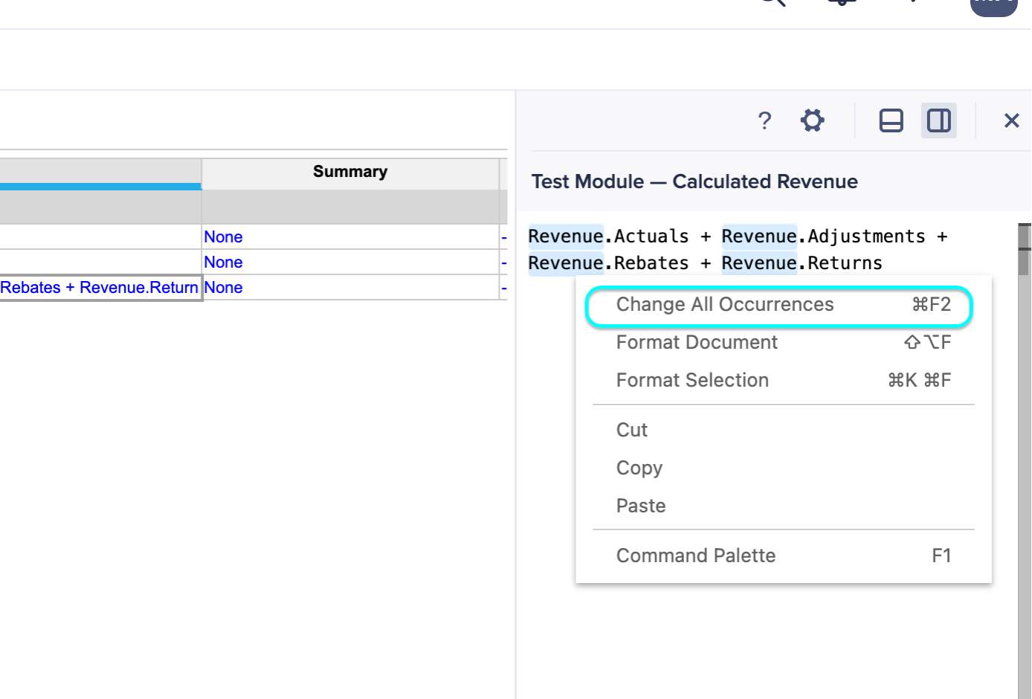Click Test Module — Calculated Revenue title

pyautogui.click(x=694, y=181)
